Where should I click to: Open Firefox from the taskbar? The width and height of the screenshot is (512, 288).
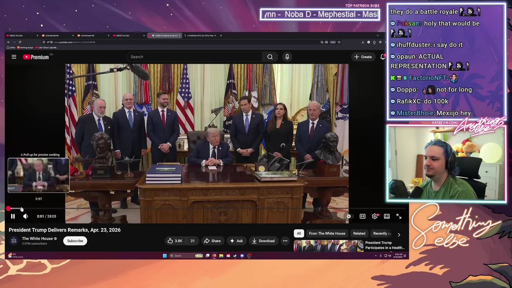[214, 256]
